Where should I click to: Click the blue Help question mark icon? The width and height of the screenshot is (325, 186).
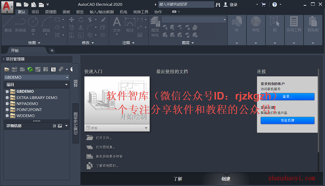tap(274, 5)
